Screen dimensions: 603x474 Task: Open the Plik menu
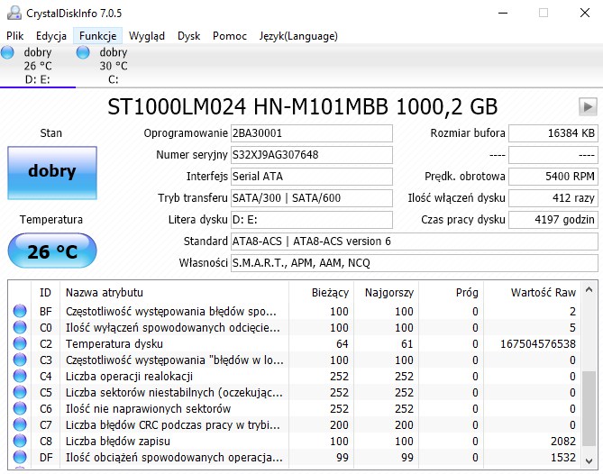pos(15,36)
